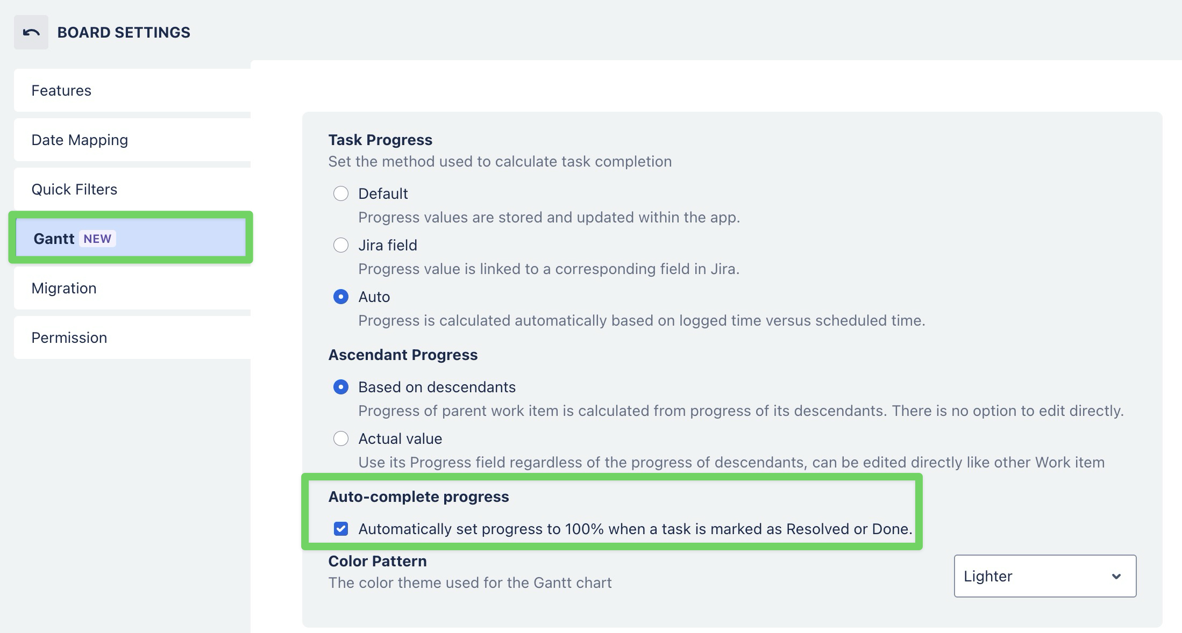Select the Gantt sidebar item
The image size is (1182, 633).
pyautogui.click(x=131, y=238)
